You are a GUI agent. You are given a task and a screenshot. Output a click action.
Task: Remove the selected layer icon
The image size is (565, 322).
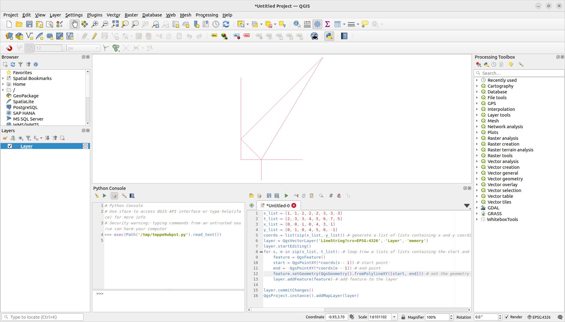tap(62, 138)
